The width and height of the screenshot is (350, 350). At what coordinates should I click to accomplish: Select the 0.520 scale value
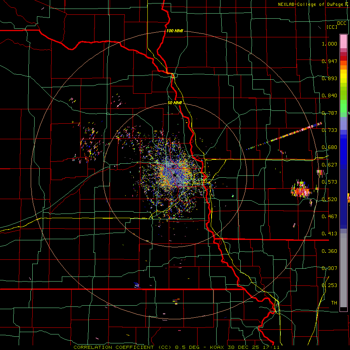click(x=329, y=199)
